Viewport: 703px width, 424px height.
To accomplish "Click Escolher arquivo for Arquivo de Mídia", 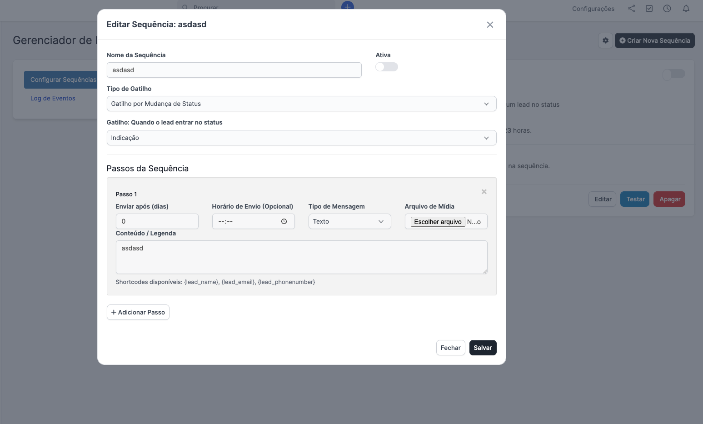I will [x=437, y=222].
